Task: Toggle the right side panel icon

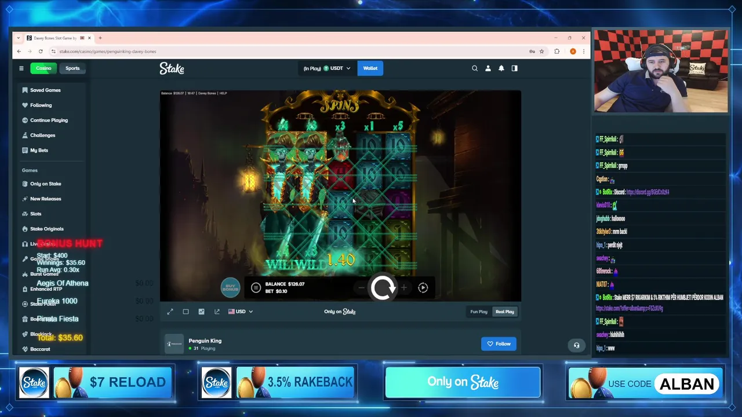Action: coord(514,68)
